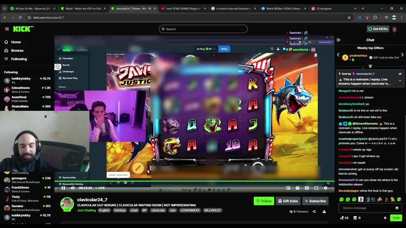This screenshot has height=228, width=406.
Task: Open AseelImai PUBG Mobile channel
Action: pos(27,99)
